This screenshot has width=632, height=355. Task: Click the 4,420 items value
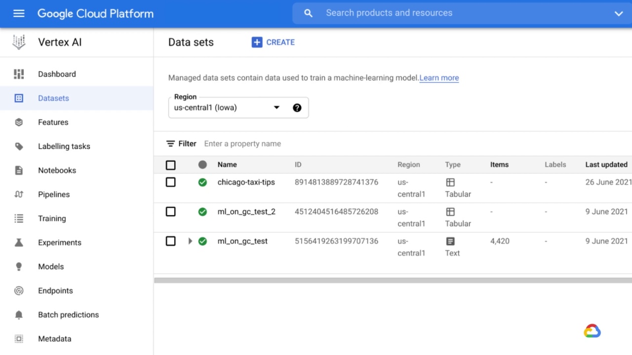(x=500, y=241)
